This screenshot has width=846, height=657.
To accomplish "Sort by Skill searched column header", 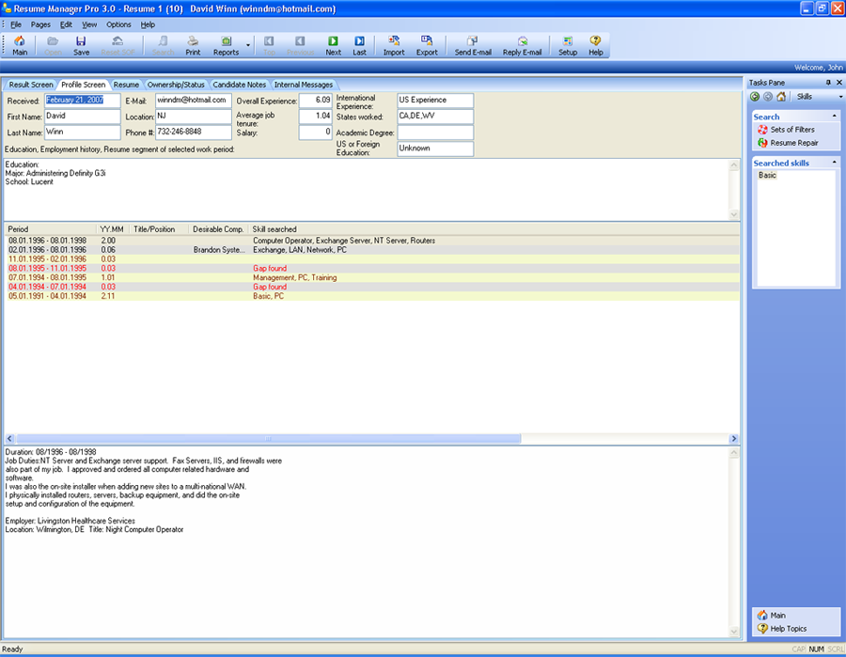I will point(274,229).
